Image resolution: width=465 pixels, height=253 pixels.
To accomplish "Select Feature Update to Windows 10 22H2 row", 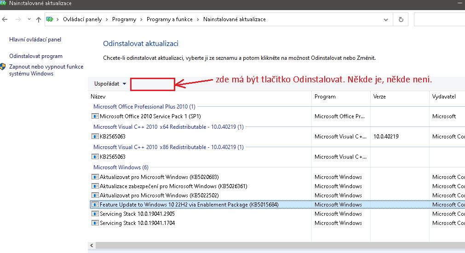I will pos(277,204).
